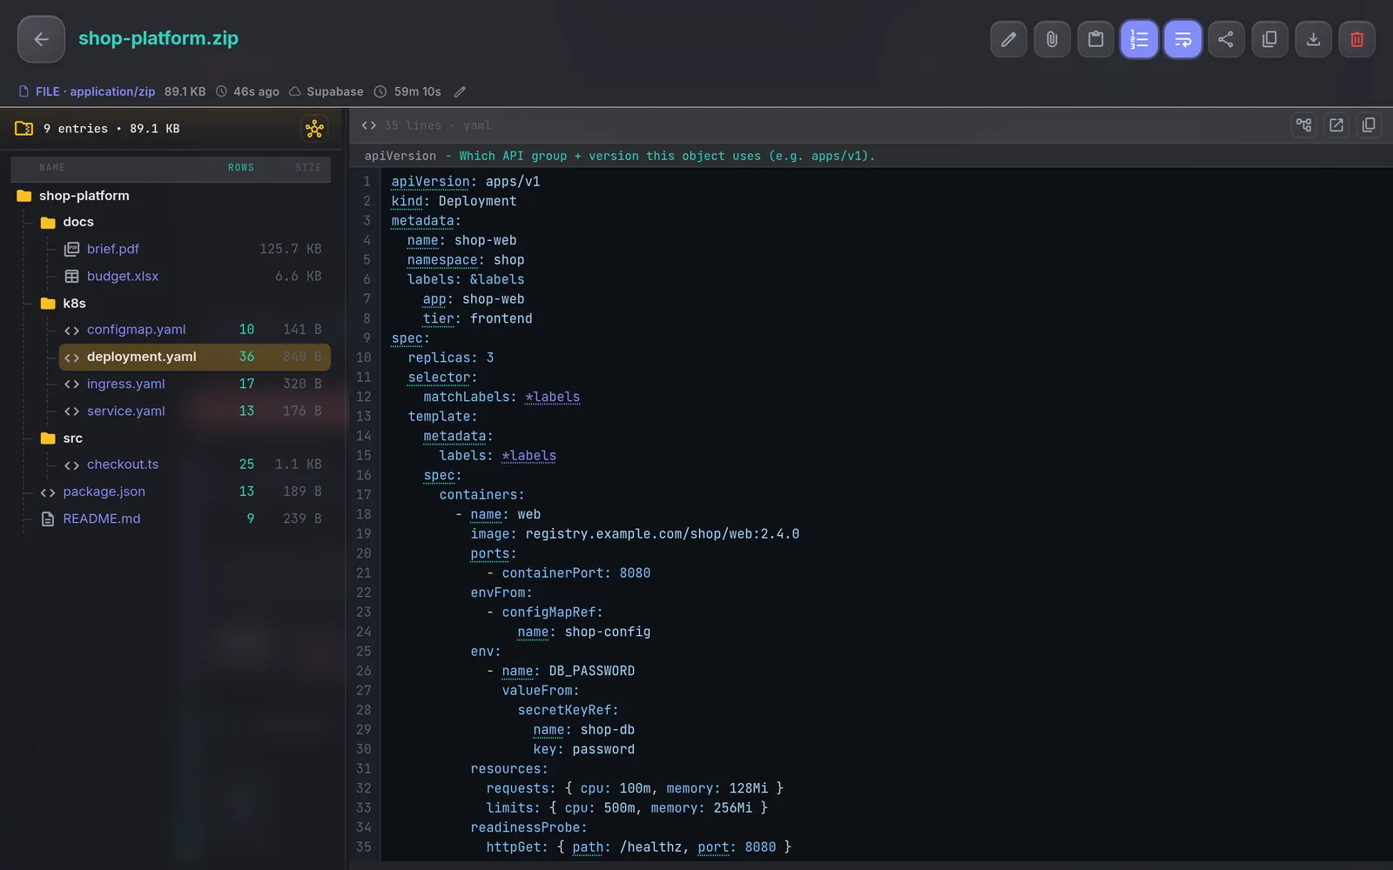This screenshot has width=1393, height=870.
Task: Toggle line numbers in the code view
Action: tap(1139, 39)
